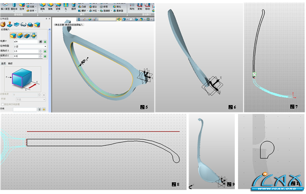Click the sunglasses icon in the extrude panel

(23, 25)
